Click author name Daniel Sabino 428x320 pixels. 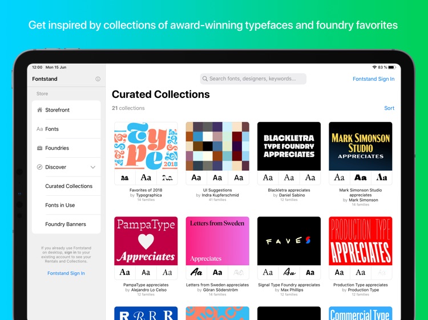[x=292, y=195]
